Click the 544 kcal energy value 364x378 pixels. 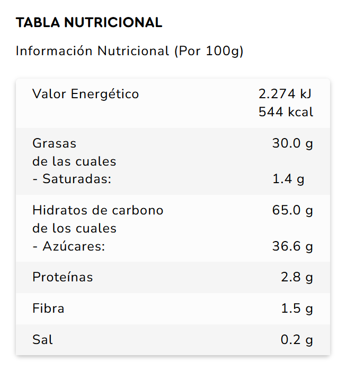point(286,112)
